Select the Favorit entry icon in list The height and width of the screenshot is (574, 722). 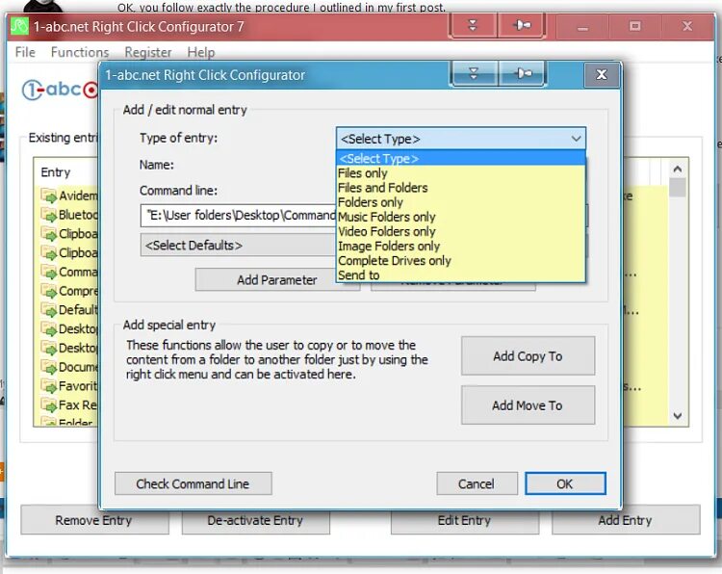pos(48,385)
